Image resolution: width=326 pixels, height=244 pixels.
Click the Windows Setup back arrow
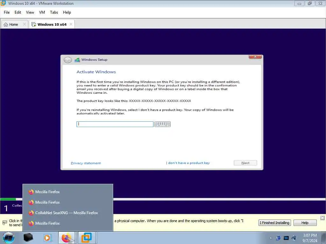pyautogui.click(x=67, y=60)
